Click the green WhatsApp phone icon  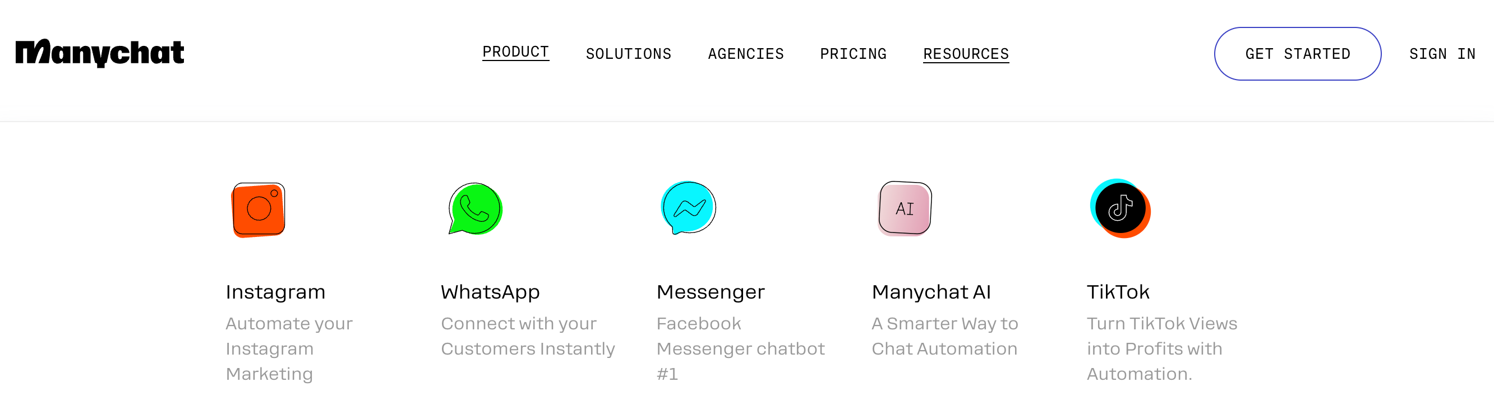pos(475,208)
